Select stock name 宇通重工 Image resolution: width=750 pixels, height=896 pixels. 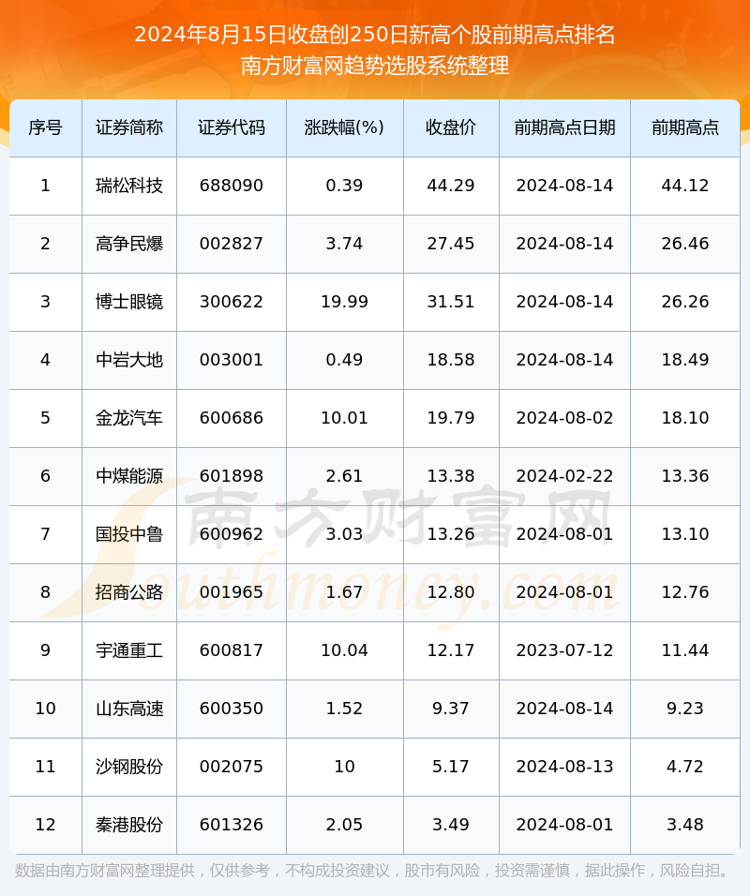129,650
